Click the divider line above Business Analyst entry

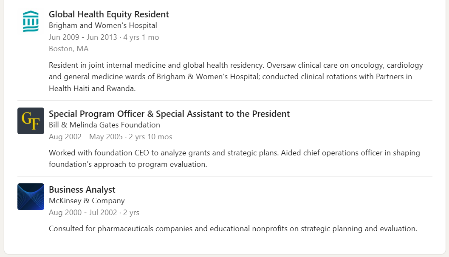(225, 177)
